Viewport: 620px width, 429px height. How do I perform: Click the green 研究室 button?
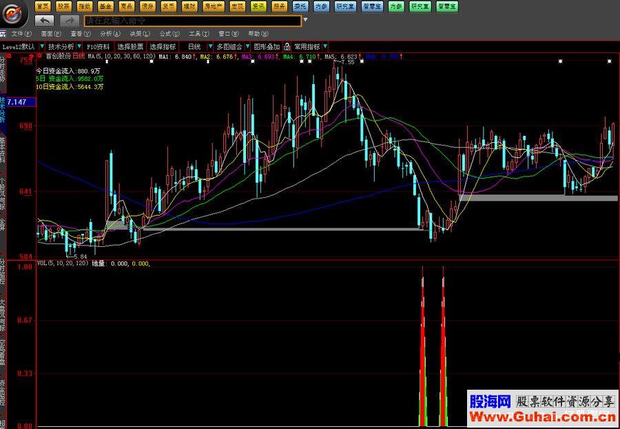420,6
